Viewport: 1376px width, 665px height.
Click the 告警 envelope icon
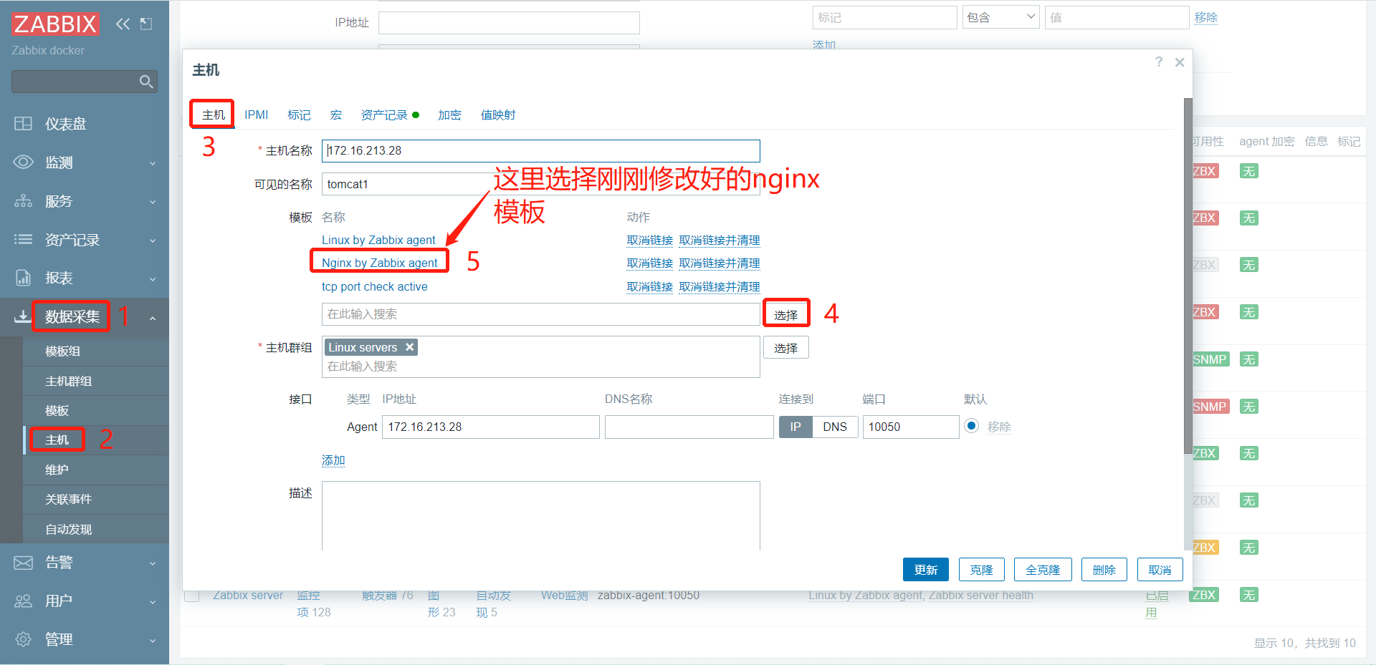click(23, 563)
